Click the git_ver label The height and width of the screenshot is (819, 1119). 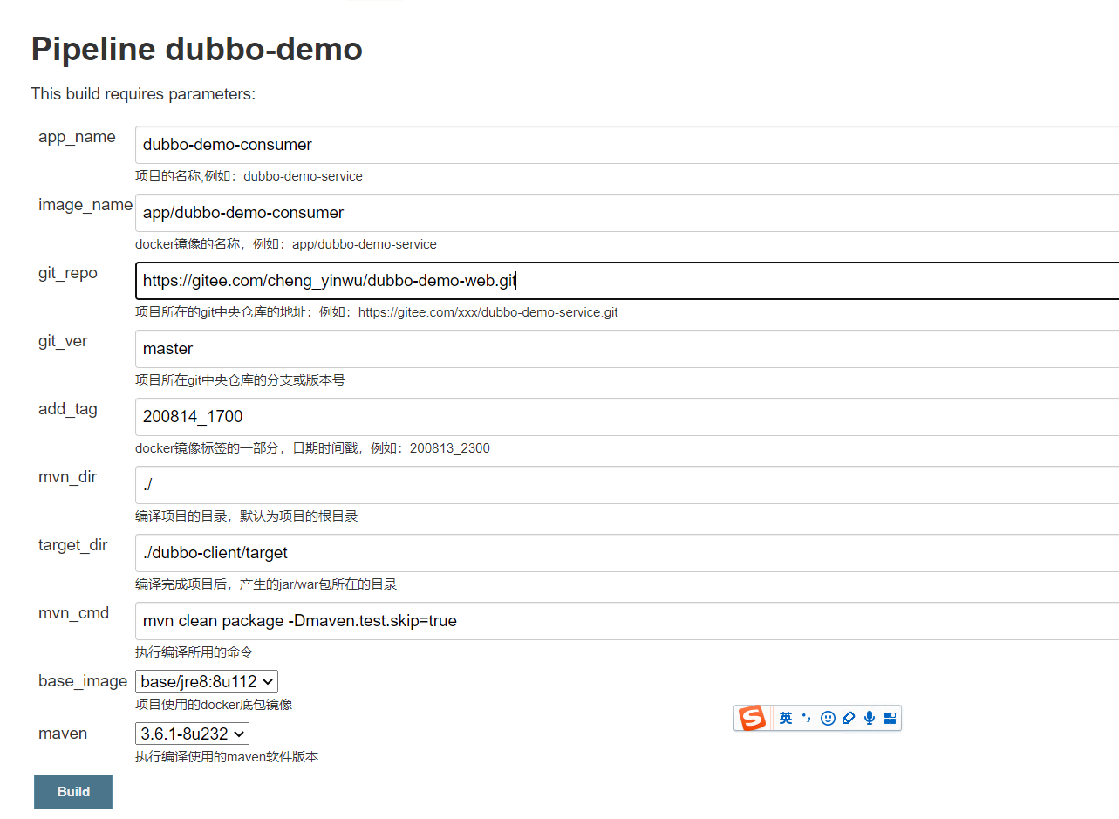63,341
